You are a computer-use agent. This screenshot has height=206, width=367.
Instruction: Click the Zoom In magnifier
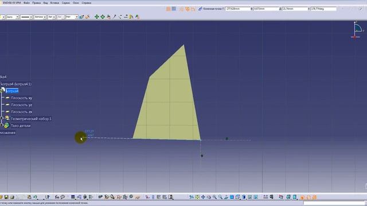click(214, 197)
